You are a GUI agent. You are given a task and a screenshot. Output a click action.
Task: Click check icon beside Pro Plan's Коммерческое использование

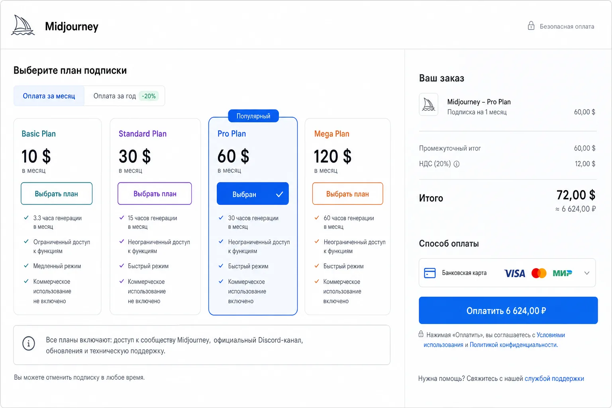pyautogui.click(x=221, y=281)
